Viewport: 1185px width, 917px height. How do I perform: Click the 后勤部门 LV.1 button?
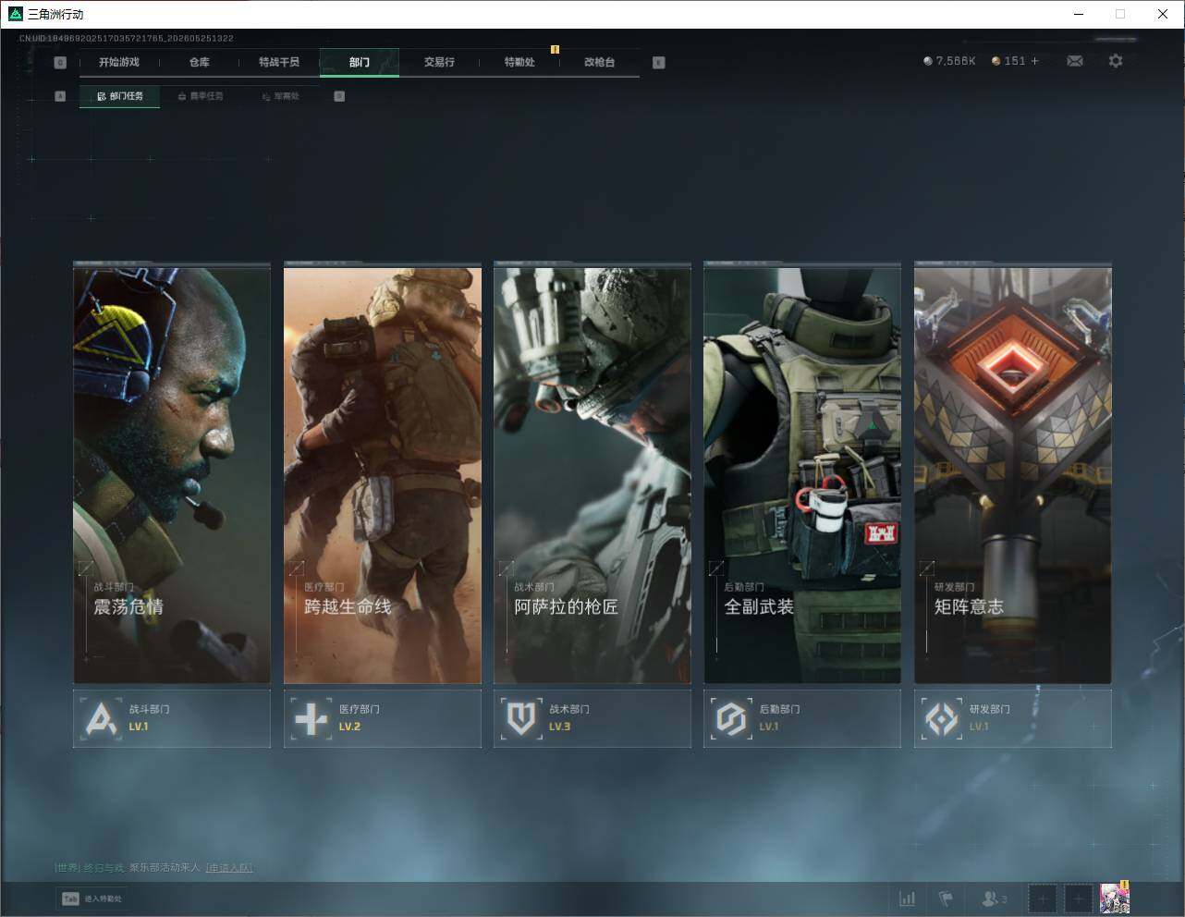click(802, 718)
